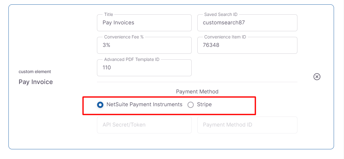Click the 'Pay Invoice' element name
The width and height of the screenshot is (344, 159).
point(36,82)
